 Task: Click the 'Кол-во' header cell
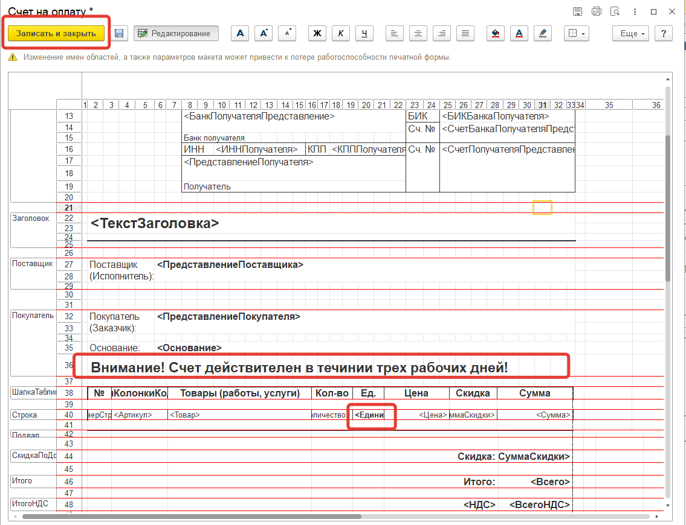[332, 393]
